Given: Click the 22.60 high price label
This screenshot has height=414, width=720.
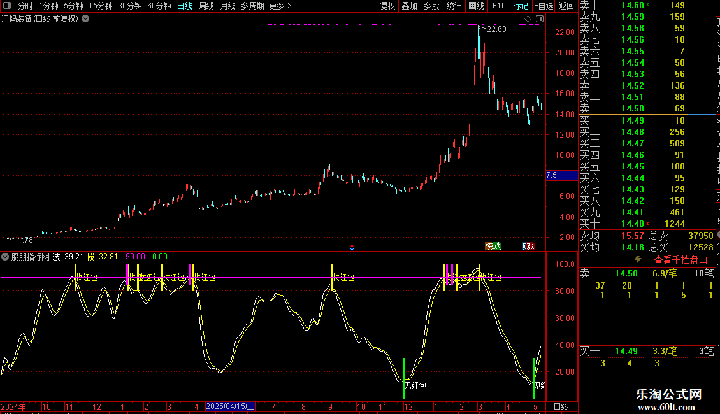Looking at the screenshot, I should (x=496, y=29).
